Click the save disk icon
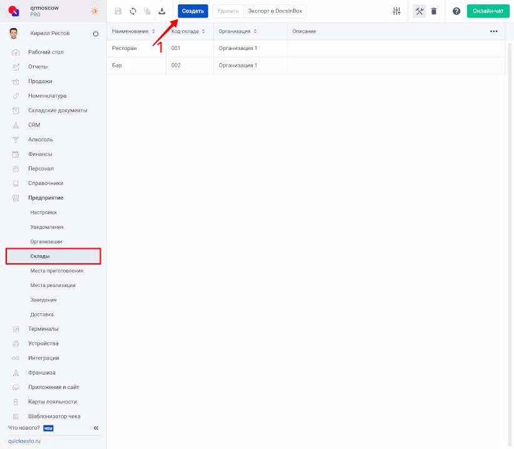Screen dimensions: 514x449 click(118, 11)
